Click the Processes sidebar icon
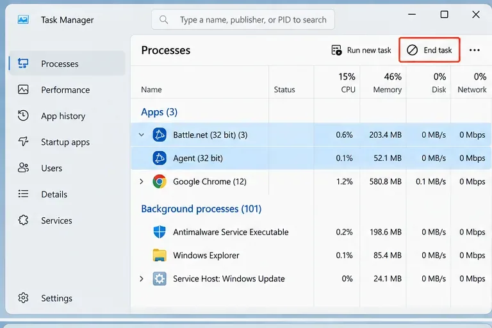The image size is (492, 328). [x=23, y=63]
